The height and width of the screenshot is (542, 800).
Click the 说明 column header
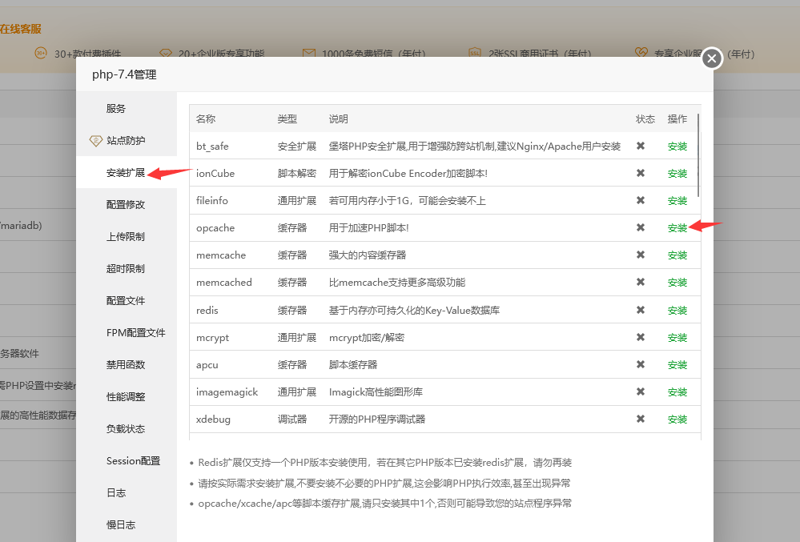338,118
